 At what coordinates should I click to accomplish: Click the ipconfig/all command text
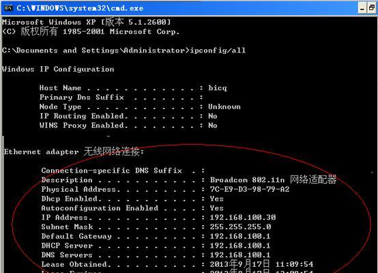218,51
